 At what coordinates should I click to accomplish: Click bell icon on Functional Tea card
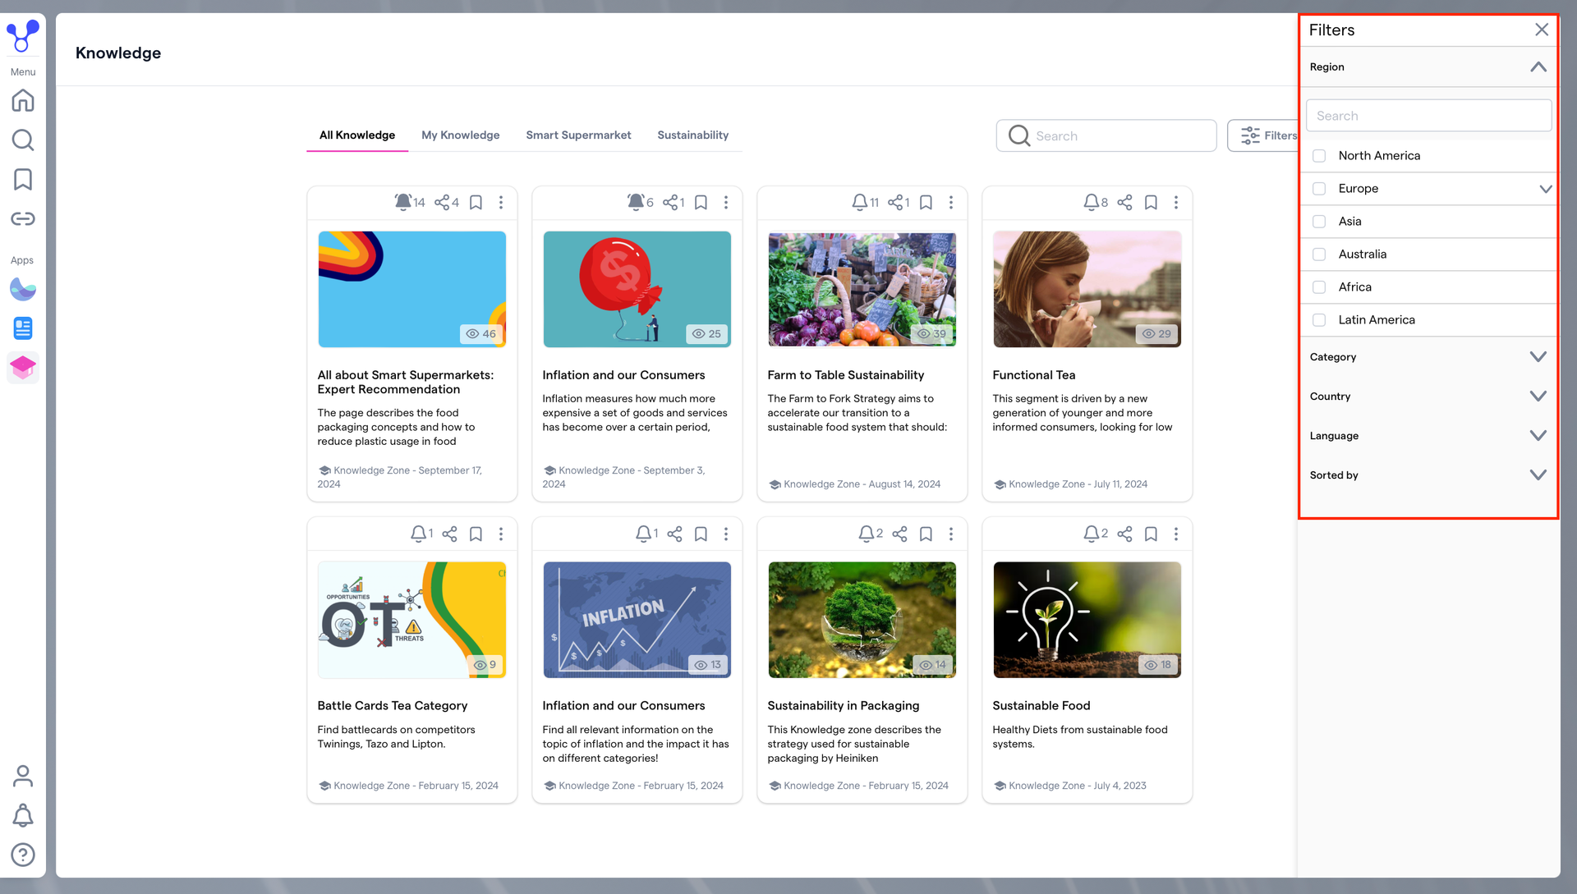(x=1091, y=202)
